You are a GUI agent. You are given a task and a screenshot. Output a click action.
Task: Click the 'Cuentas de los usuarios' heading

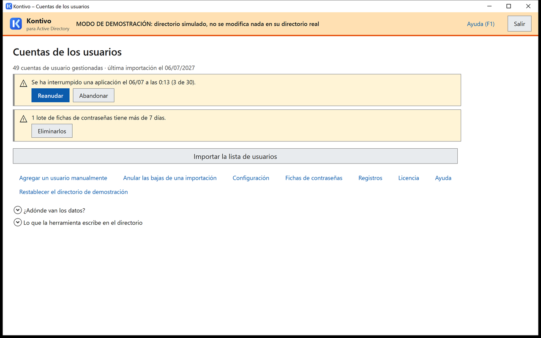[x=67, y=52]
